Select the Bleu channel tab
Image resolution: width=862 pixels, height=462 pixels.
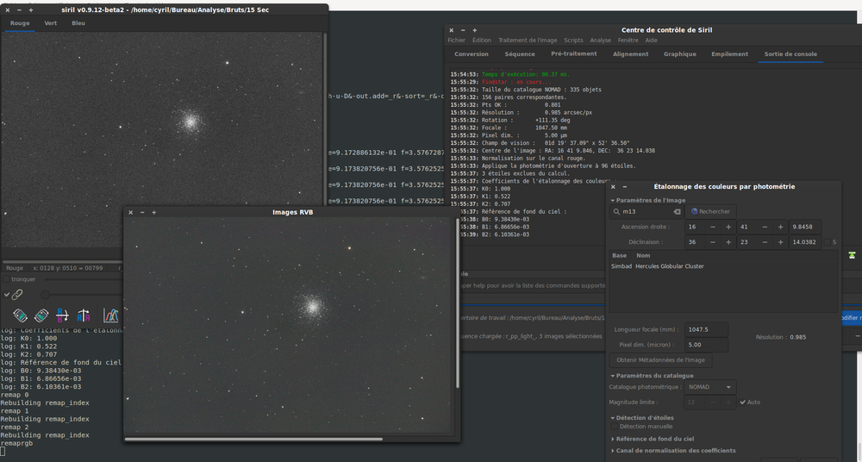tap(78, 23)
